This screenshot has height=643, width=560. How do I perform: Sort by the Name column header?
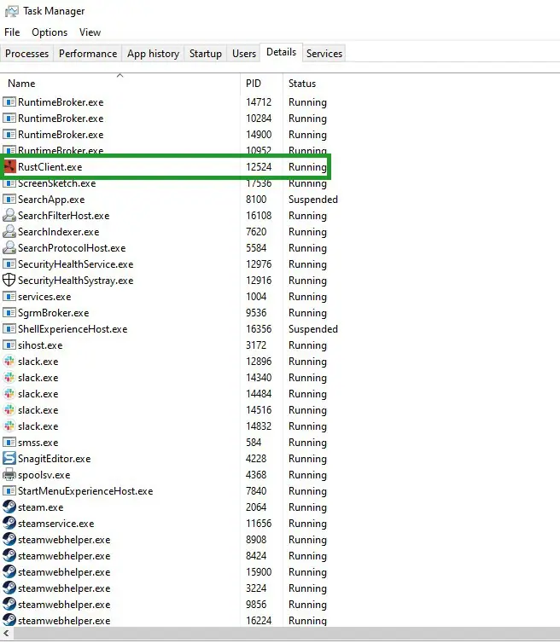pos(120,84)
